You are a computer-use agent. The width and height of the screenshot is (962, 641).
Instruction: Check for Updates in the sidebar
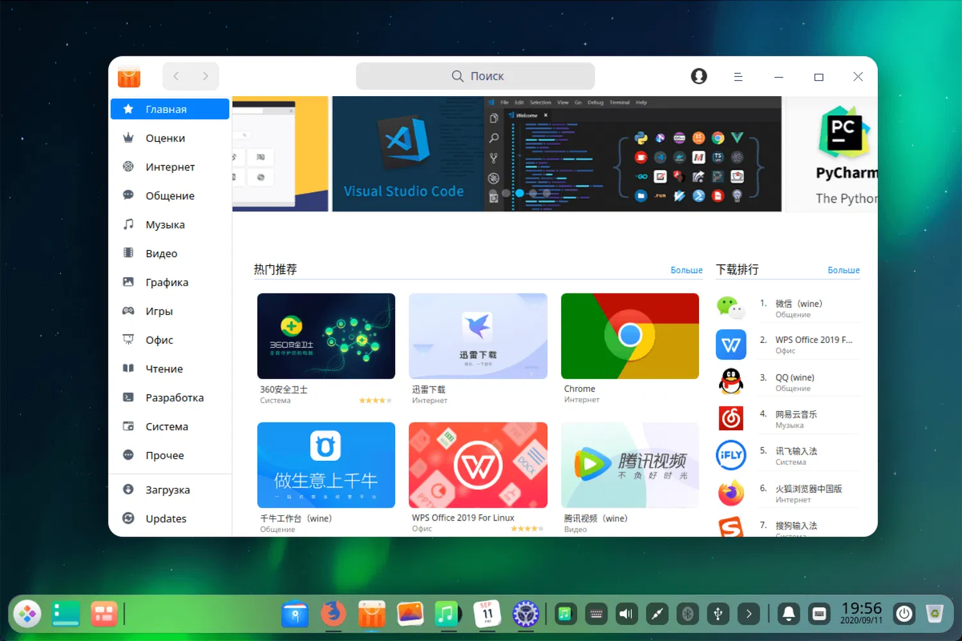165,519
